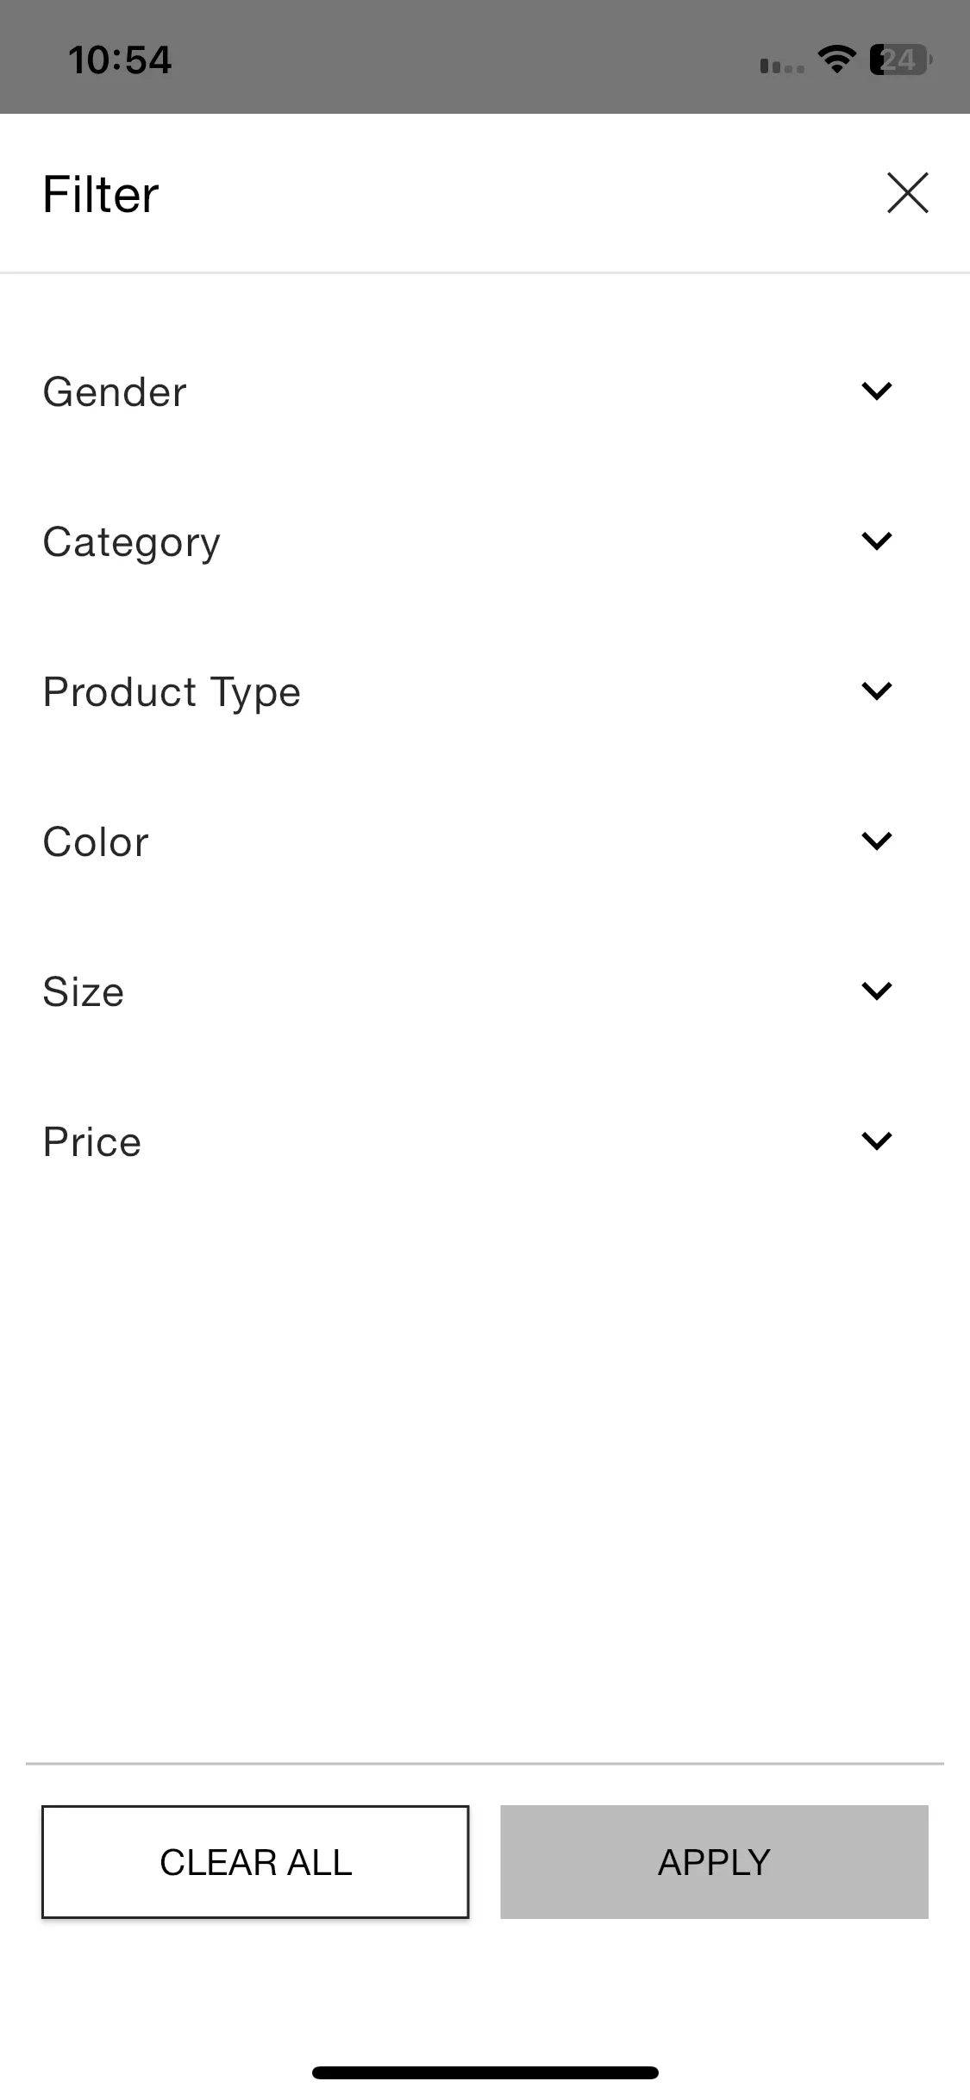
Task: Click the APPLY button
Action: pos(714,1862)
